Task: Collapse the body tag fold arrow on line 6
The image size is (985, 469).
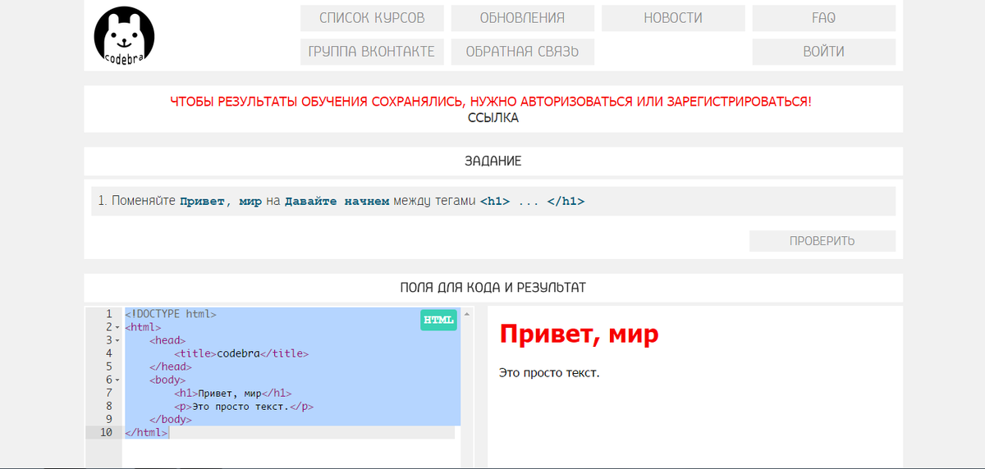Action: click(x=118, y=380)
